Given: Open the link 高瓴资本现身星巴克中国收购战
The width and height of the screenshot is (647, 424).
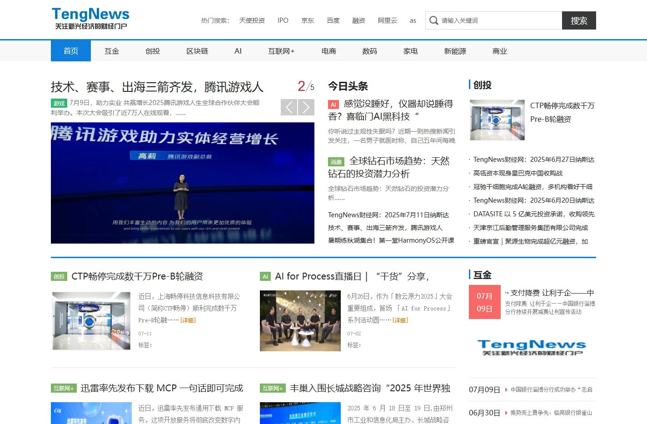Looking at the screenshot, I should point(518,173).
